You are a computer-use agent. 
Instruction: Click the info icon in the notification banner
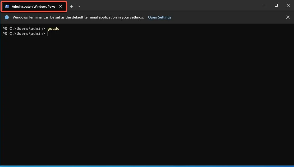(x=7, y=17)
